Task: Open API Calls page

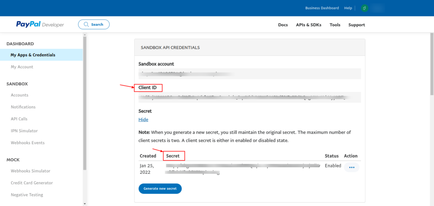Action: tap(19, 119)
